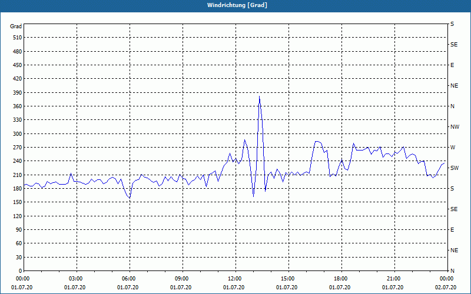Click the 270 left axis tick label
This screenshot has height=294, width=471.
point(18,148)
